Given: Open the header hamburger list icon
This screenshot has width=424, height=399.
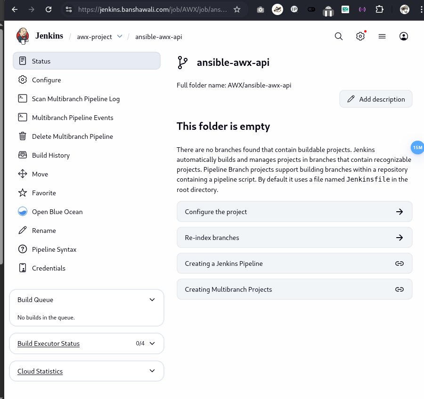Looking at the screenshot, I should click(382, 36).
